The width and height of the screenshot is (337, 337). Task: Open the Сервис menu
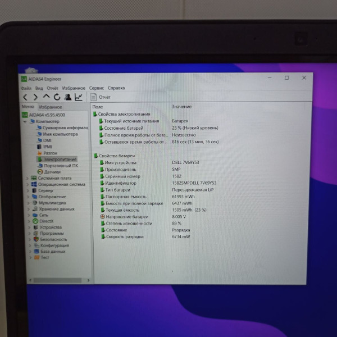coord(97,88)
